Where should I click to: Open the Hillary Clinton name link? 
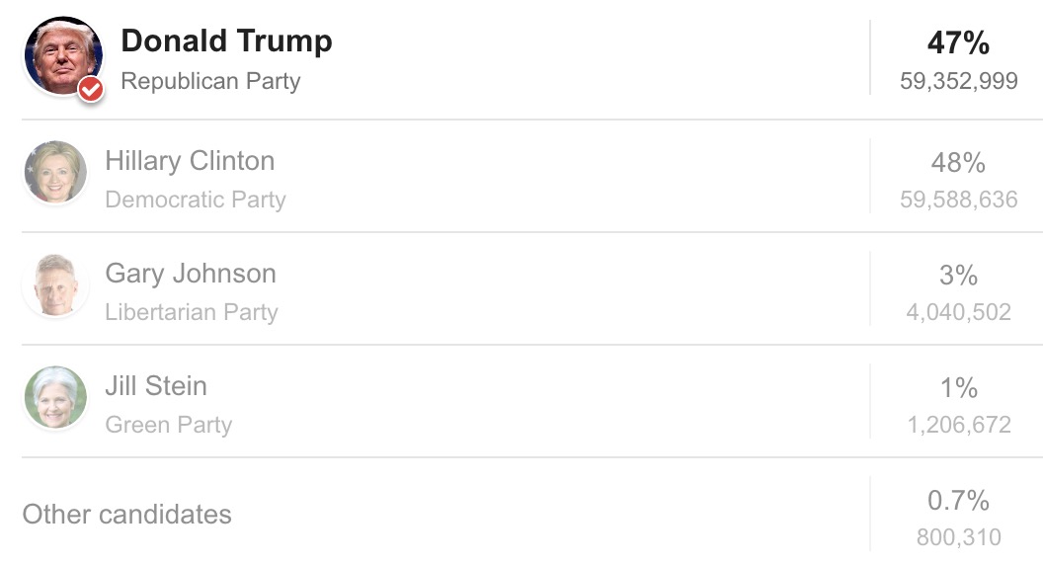coord(190,161)
